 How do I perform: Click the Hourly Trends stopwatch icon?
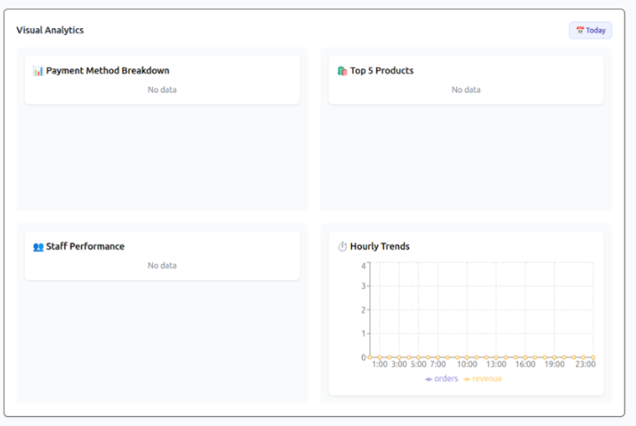(342, 247)
